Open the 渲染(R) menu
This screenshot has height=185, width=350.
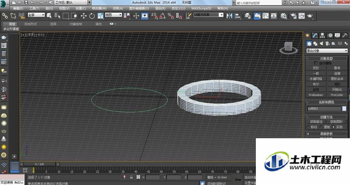[160, 8]
